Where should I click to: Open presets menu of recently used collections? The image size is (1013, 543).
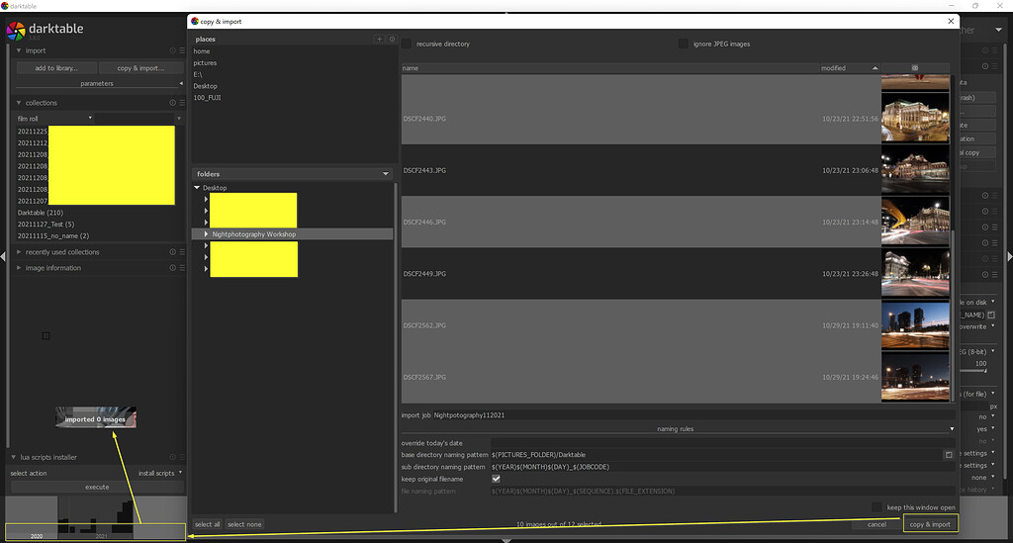point(182,252)
